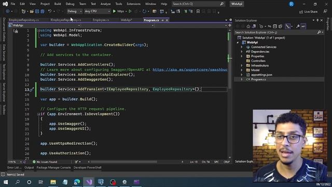Collapse the if block at line 18
The width and height of the screenshot is (332, 187).
tap(38, 114)
